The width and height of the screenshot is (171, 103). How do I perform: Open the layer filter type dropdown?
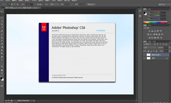[x=147, y=44]
